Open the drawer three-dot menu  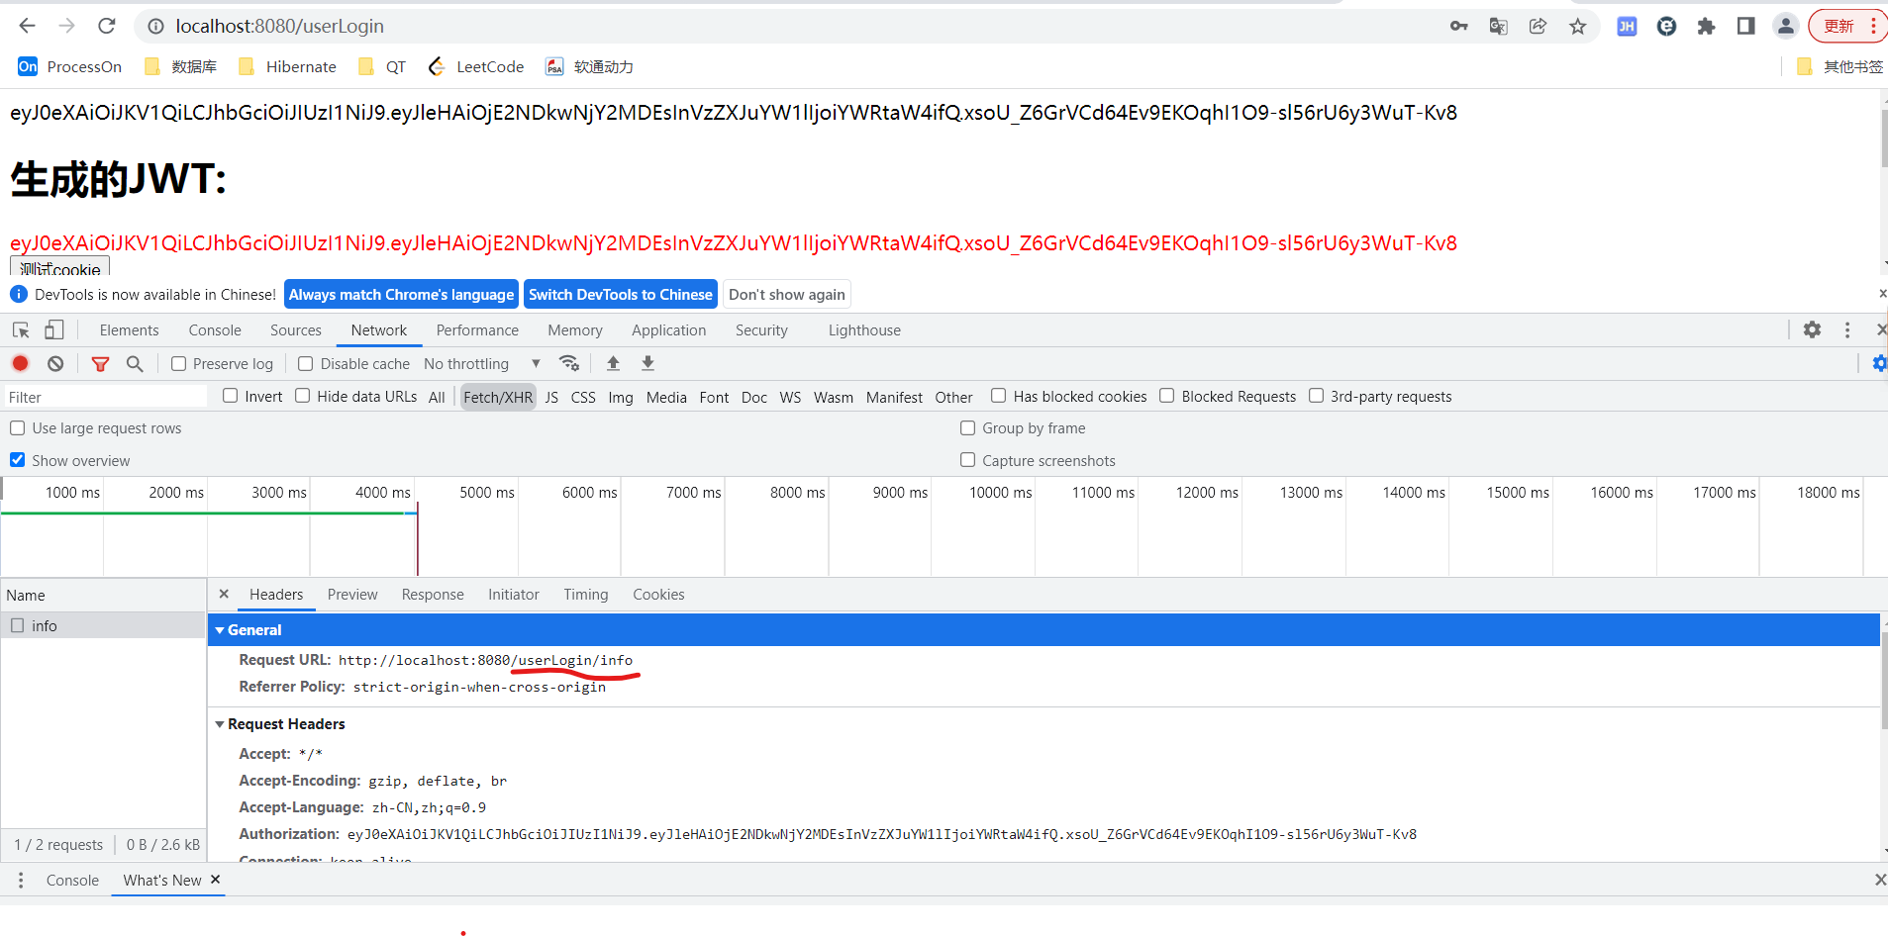[x=21, y=880]
